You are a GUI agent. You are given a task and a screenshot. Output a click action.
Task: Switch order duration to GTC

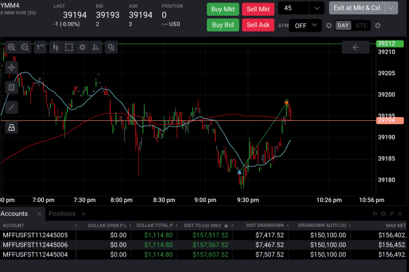[x=361, y=25]
